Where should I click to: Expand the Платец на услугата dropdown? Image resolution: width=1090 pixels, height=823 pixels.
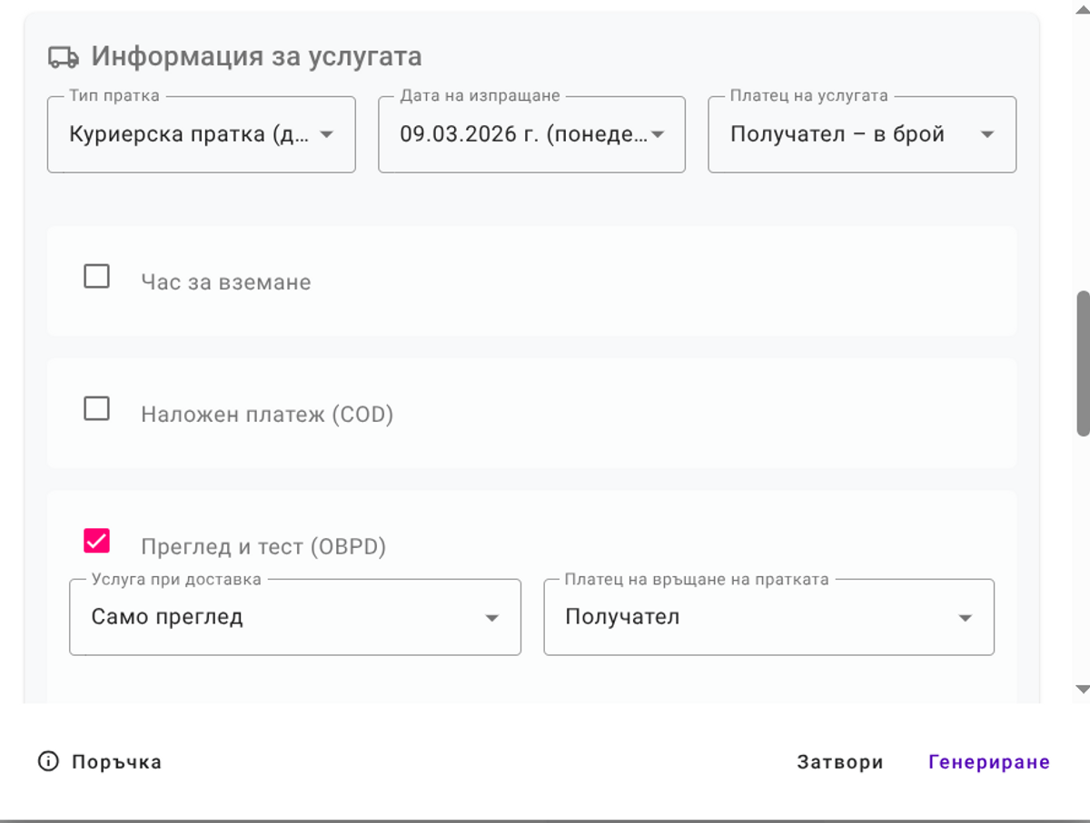tap(862, 134)
